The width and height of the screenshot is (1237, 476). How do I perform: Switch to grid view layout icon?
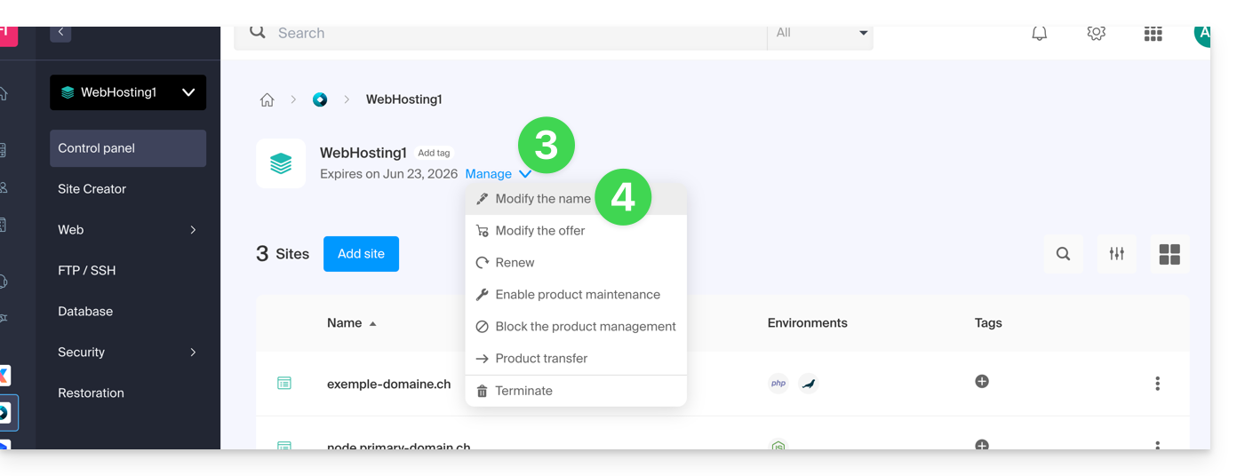click(x=1169, y=254)
